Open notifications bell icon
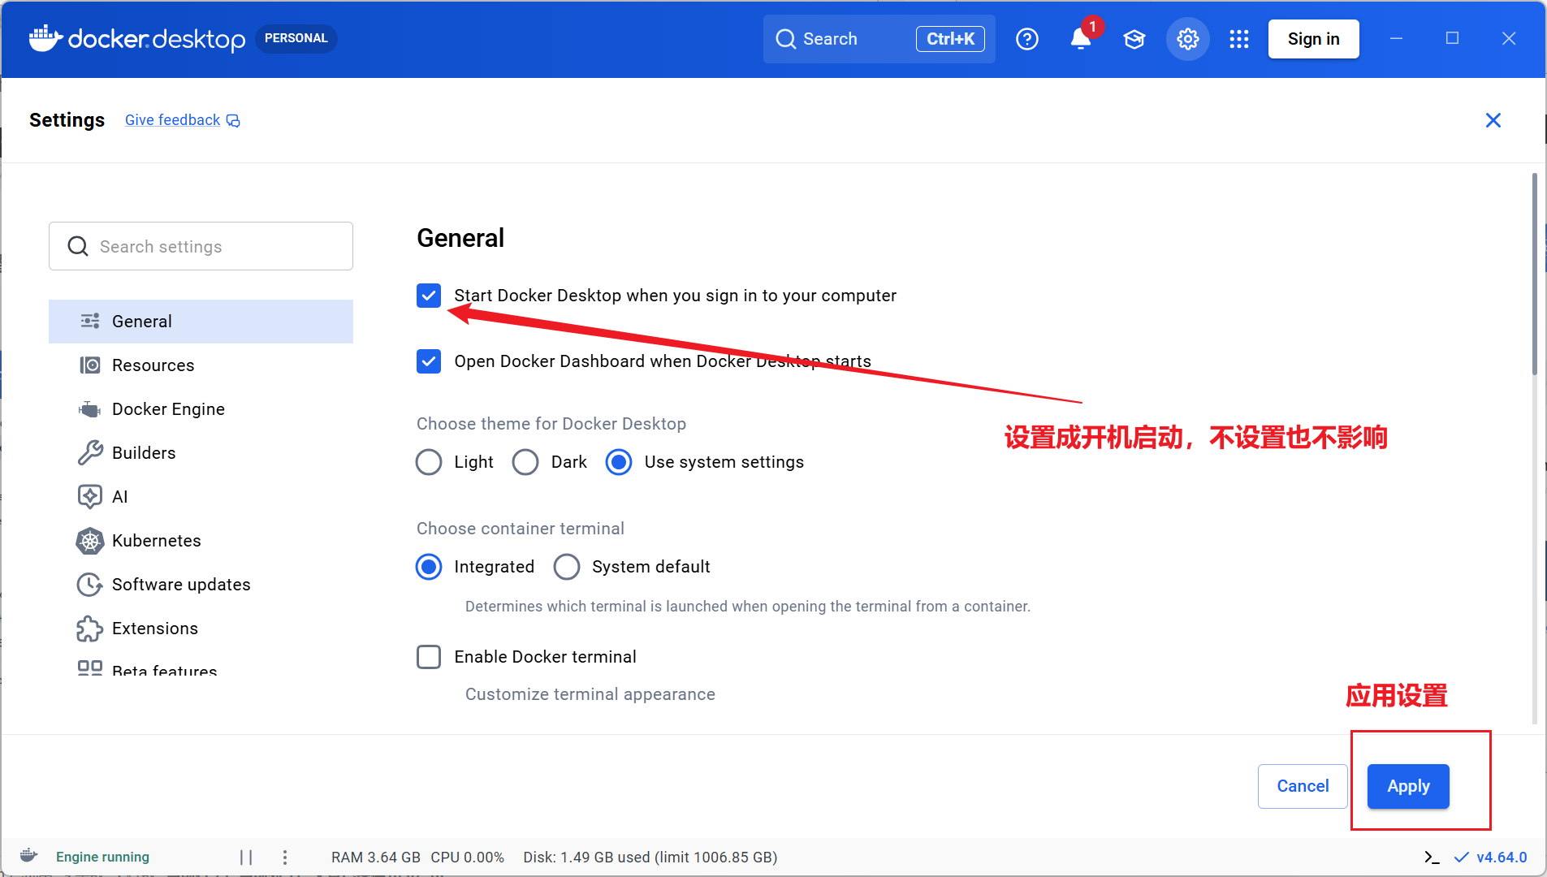This screenshot has width=1547, height=877. (x=1080, y=39)
